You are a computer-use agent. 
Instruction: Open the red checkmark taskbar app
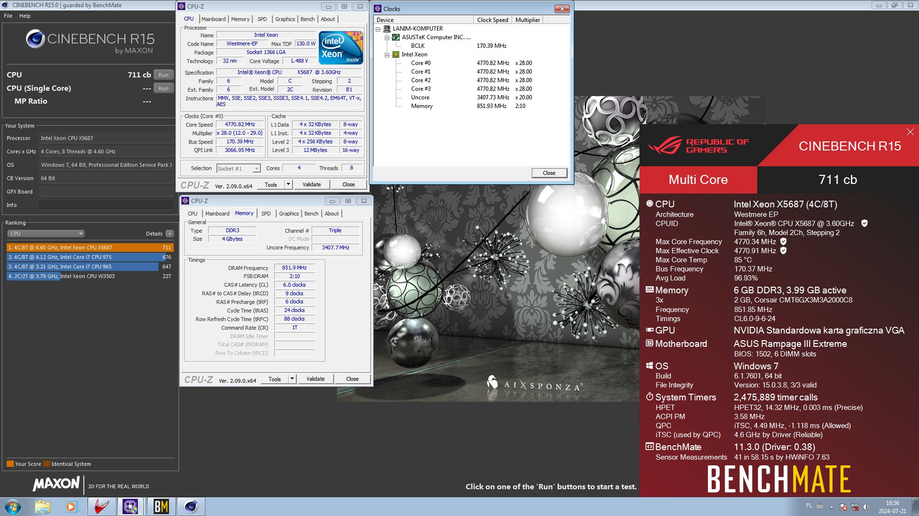(101, 506)
